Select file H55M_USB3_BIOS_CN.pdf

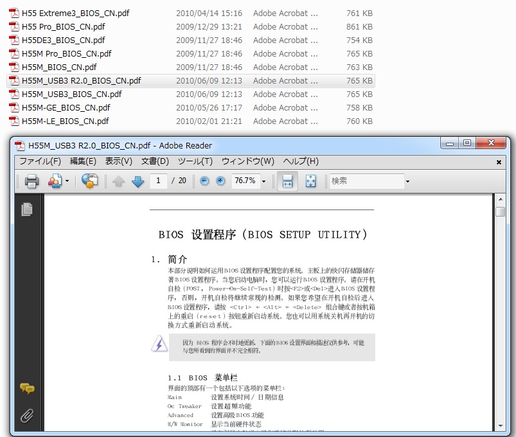point(72,94)
